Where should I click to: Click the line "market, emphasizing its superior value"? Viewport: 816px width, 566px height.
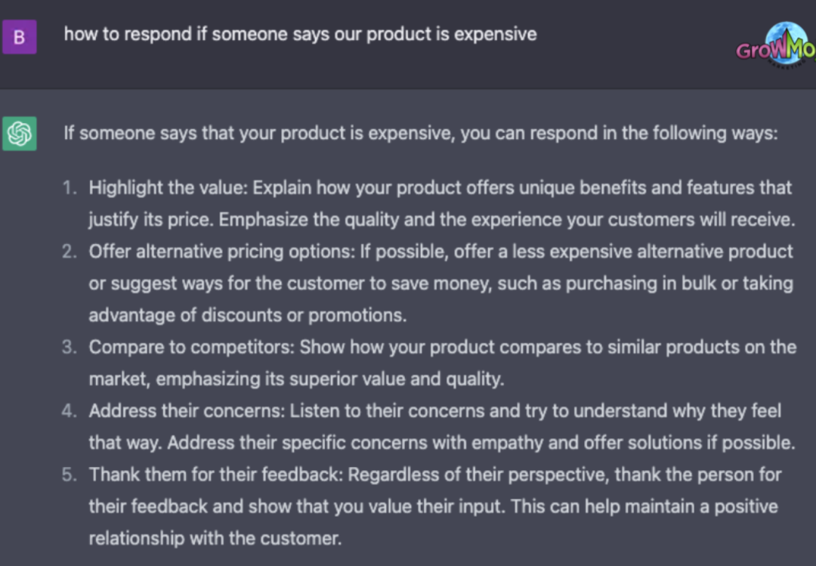295,379
